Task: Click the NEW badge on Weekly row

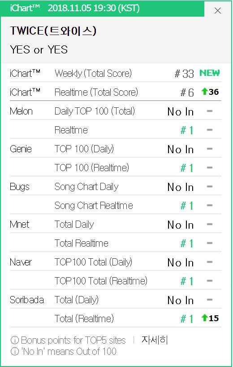Action: pyautogui.click(x=209, y=73)
